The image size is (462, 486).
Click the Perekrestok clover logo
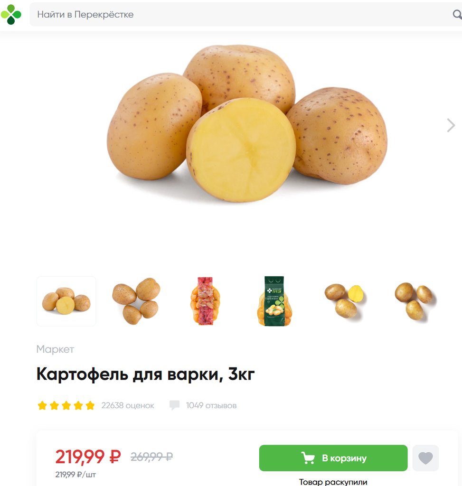[11, 14]
